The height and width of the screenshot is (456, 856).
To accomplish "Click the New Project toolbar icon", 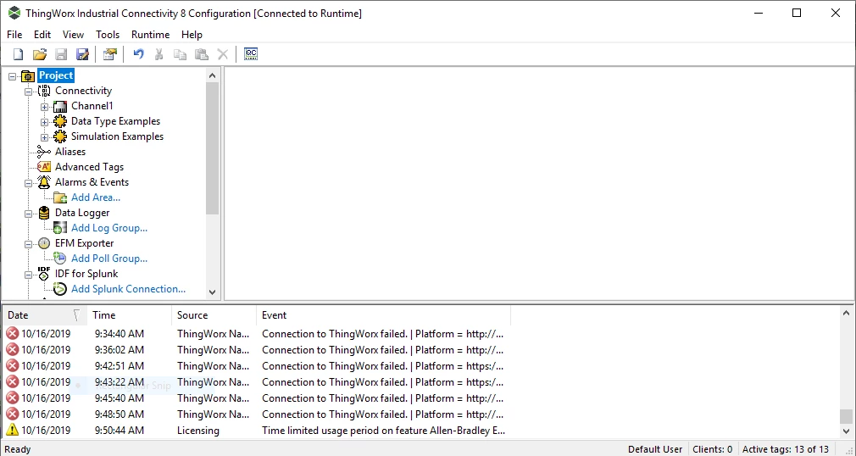I will (19, 54).
